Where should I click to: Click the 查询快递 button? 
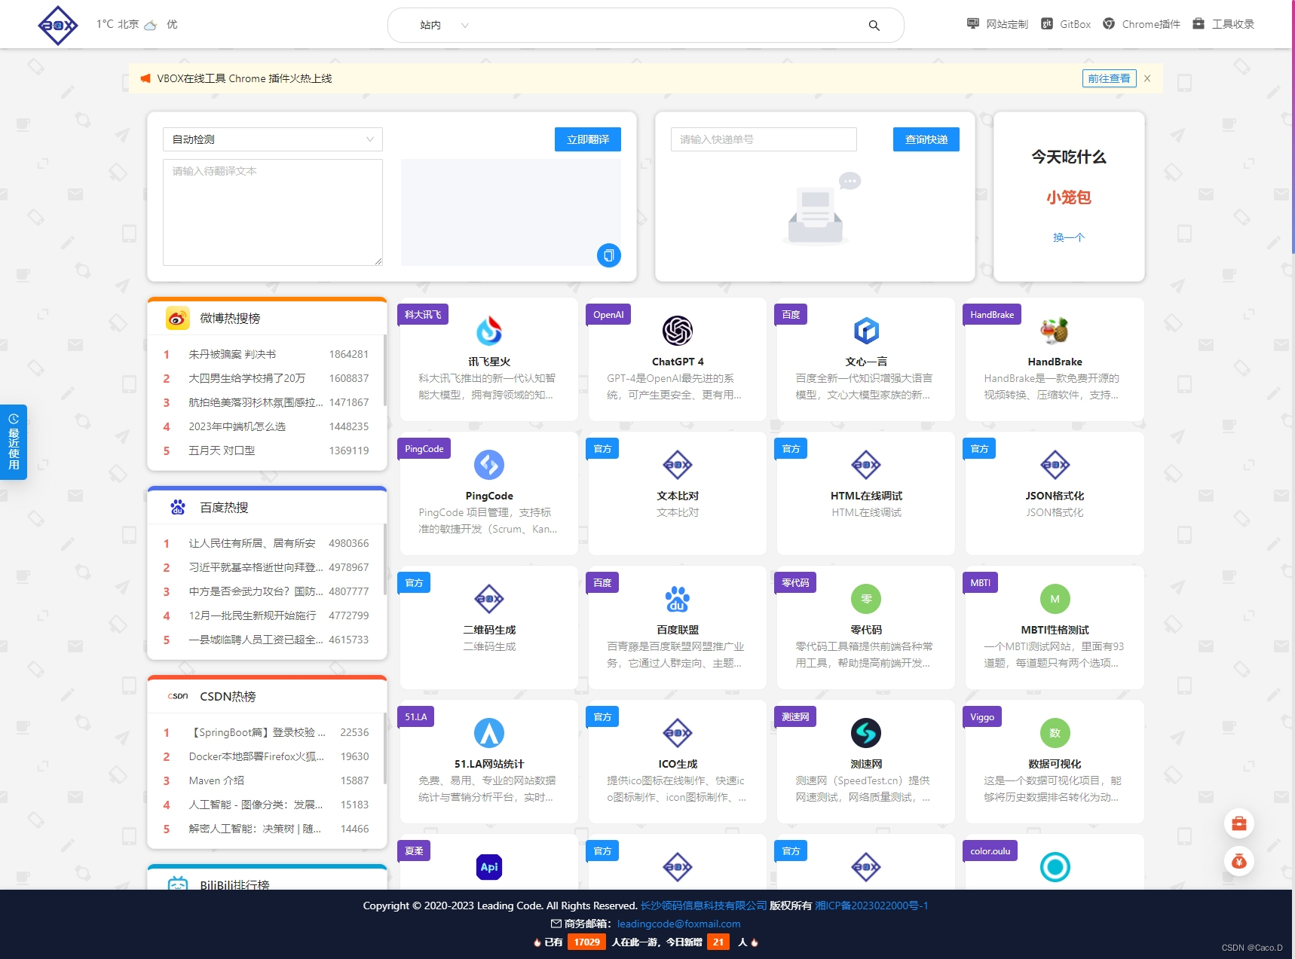[926, 139]
